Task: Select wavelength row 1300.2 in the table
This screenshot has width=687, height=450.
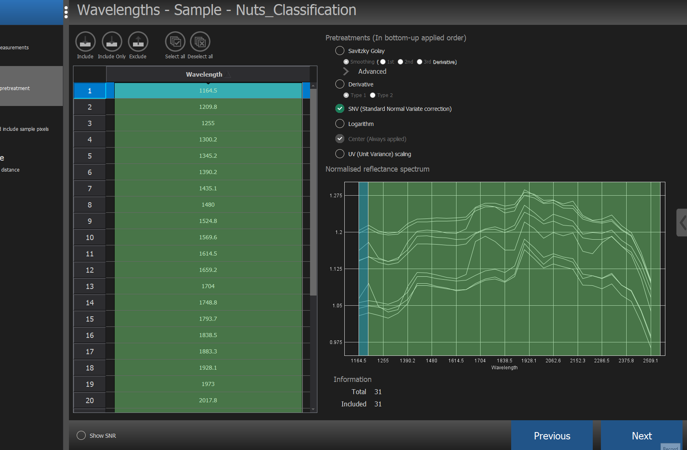Action: click(x=208, y=139)
